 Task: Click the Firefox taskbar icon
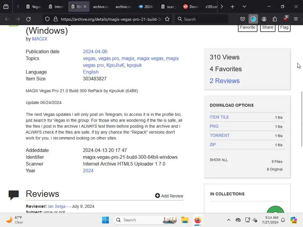(x=198, y=220)
